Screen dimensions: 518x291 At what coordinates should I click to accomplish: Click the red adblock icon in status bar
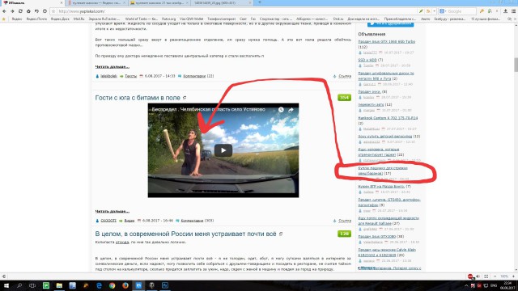pos(470,276)
